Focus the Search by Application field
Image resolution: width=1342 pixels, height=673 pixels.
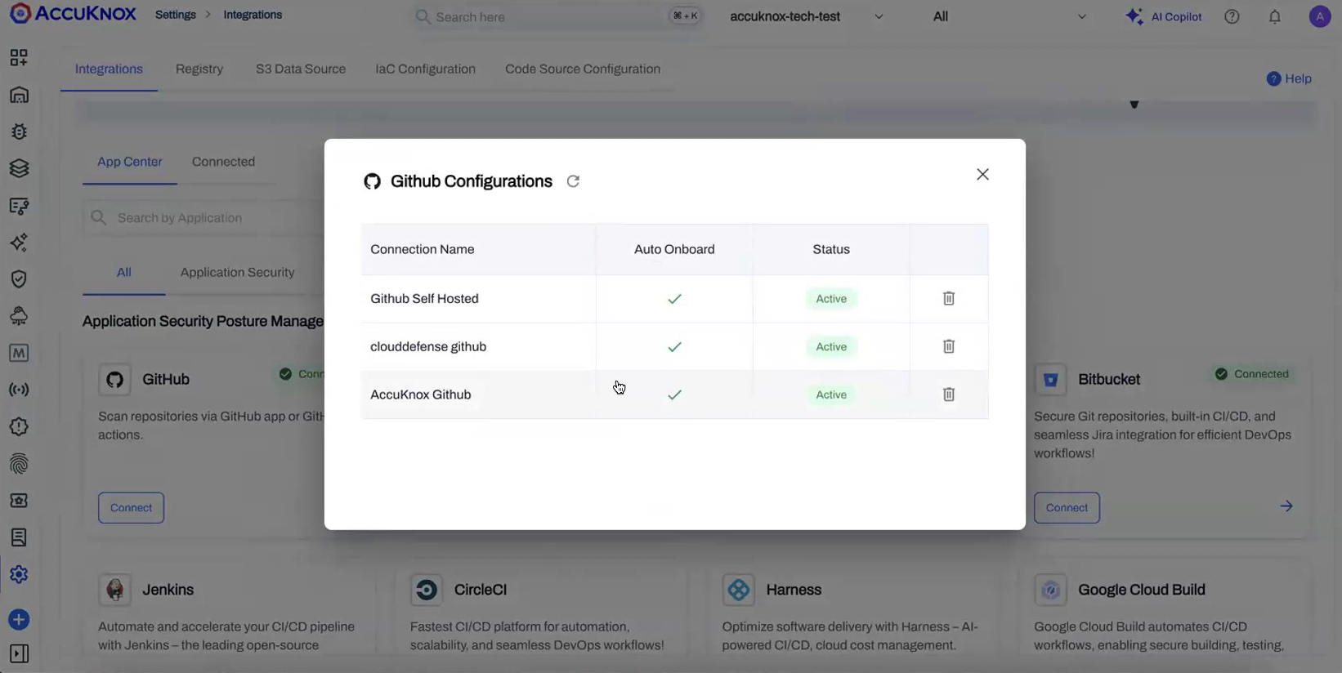click(204, 218)
